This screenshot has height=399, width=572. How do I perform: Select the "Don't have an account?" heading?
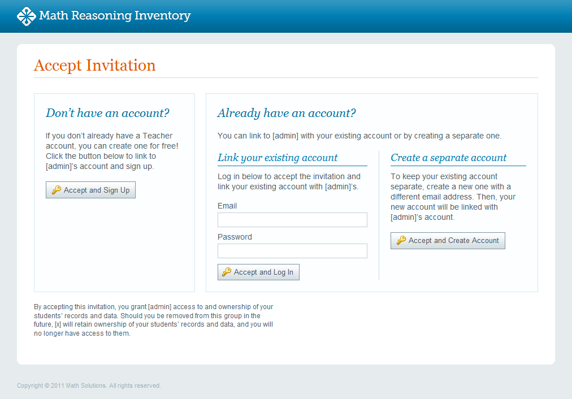click(x=107, y=113)
